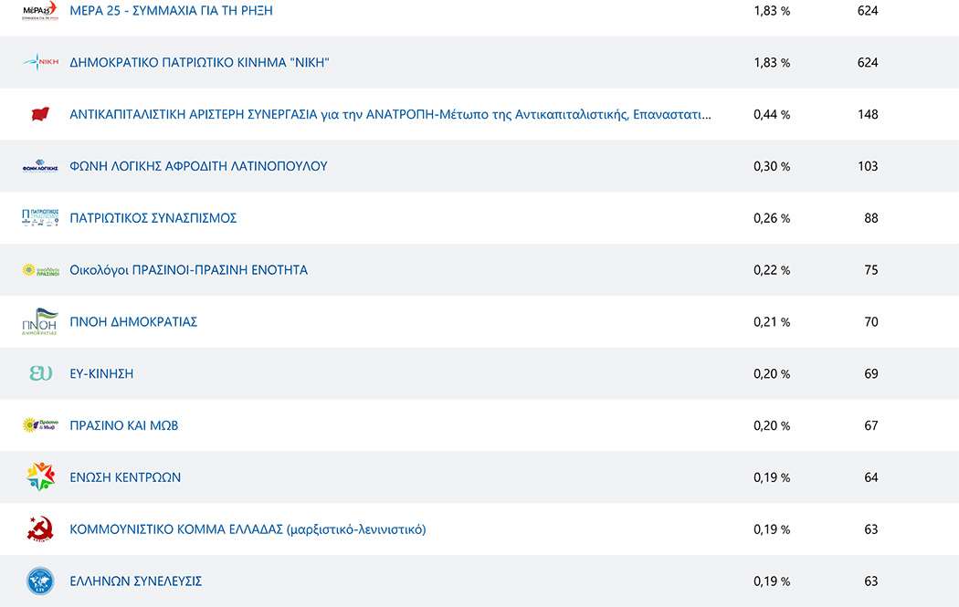The height and width of the screenshot is (607, 959).
Task: Click the vote count 69
Action: click(x=871, y=373)
